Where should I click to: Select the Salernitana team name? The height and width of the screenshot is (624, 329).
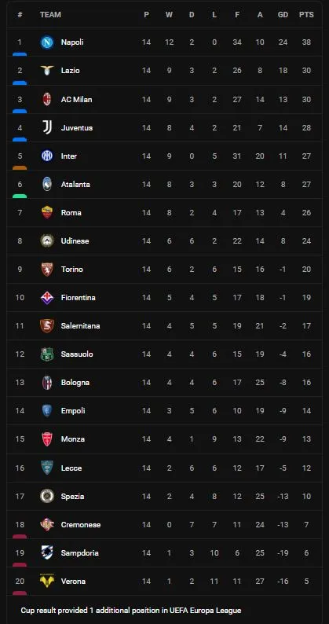80,325
